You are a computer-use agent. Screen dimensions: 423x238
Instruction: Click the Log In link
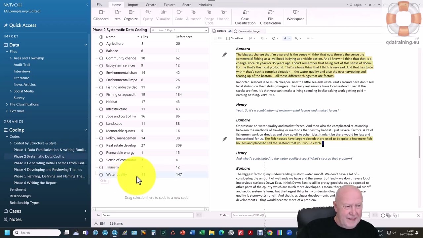pos(358,5)
